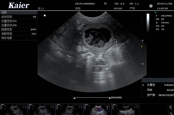This screenshot has width=174, height=115.
Task: Open the first saved image thumbnail
Action: (x=14, y=109)
